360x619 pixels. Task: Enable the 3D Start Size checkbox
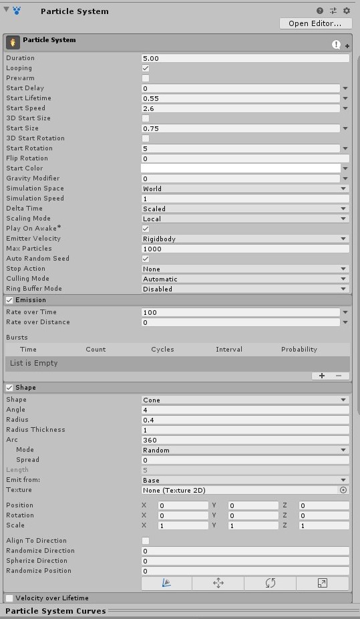146,118
